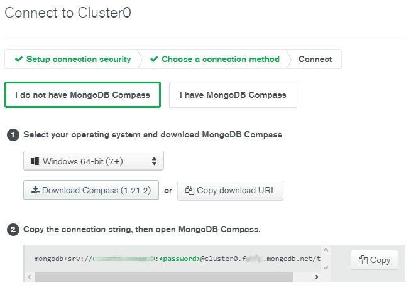Click the download icon on Download Compass button
Screen dimensions: 411x288
(35, 190)
